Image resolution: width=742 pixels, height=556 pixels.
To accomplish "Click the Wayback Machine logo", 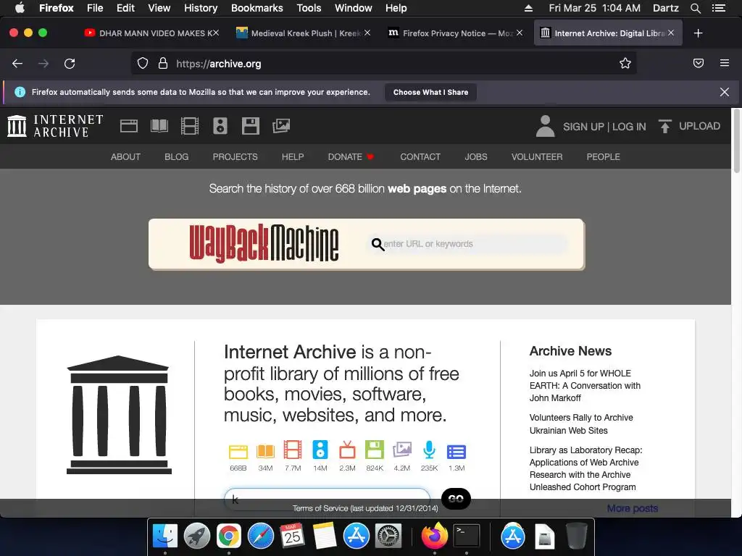I will [x=264, y=243].
